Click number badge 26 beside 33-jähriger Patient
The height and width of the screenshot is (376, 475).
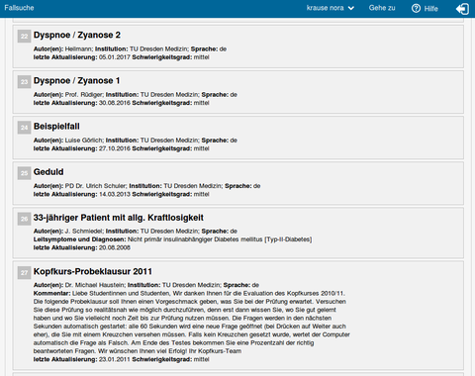coord(24,219)
